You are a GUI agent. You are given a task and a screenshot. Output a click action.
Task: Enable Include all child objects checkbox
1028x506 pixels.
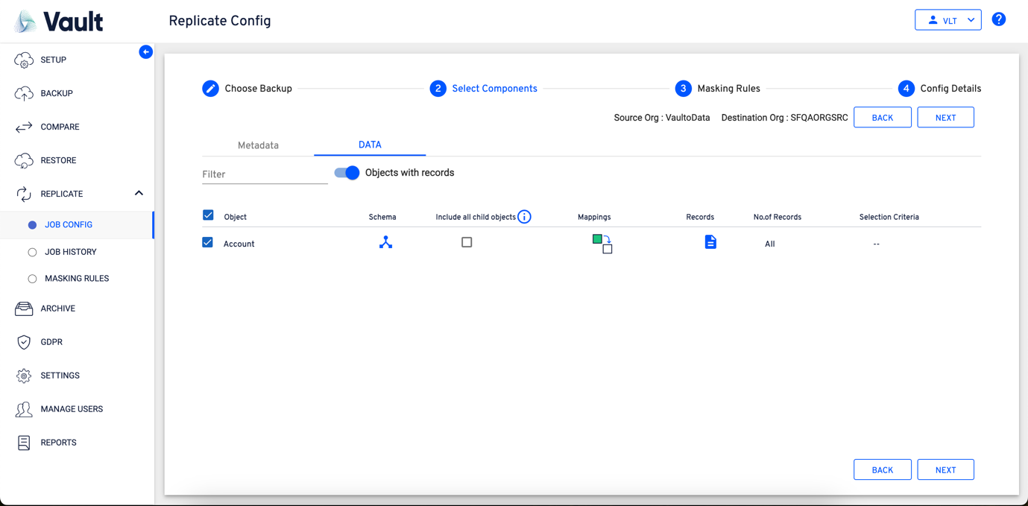467,242
